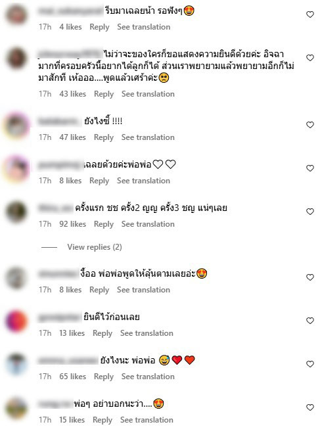Like the comment with 92 likes

(x=310, y=212)
